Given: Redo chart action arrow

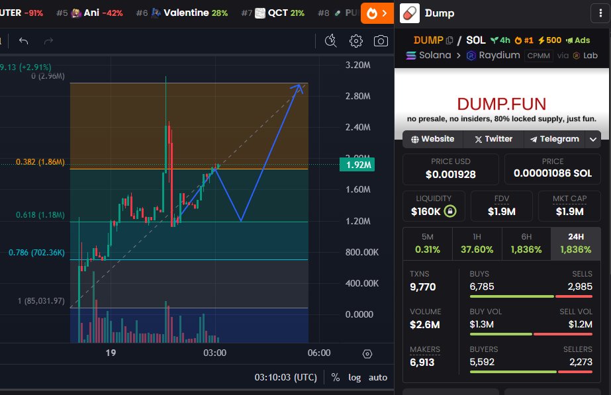Looking at the screenshot, I should click(x=48, y=41).
